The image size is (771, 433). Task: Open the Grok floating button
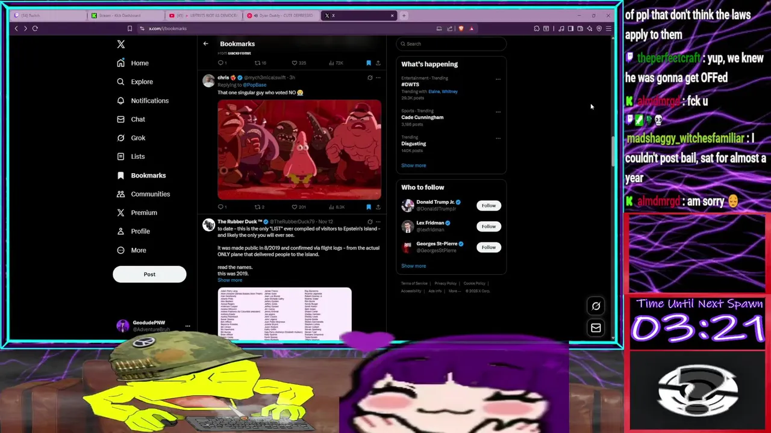(596, 306)
